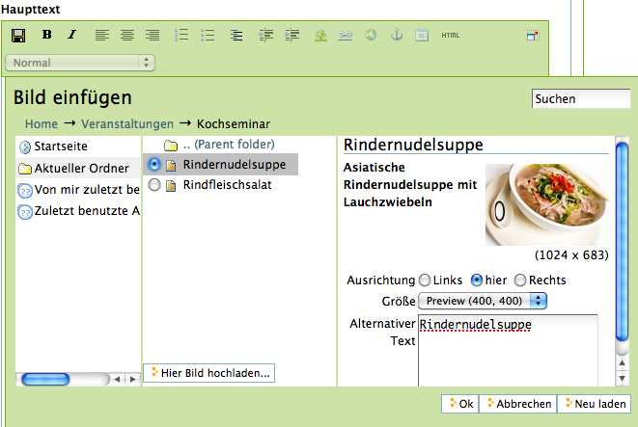Select Rindernudelsuppe radio button
This screenshot has height=427, width=638.
pyautogui.click(x=154, y=164)
